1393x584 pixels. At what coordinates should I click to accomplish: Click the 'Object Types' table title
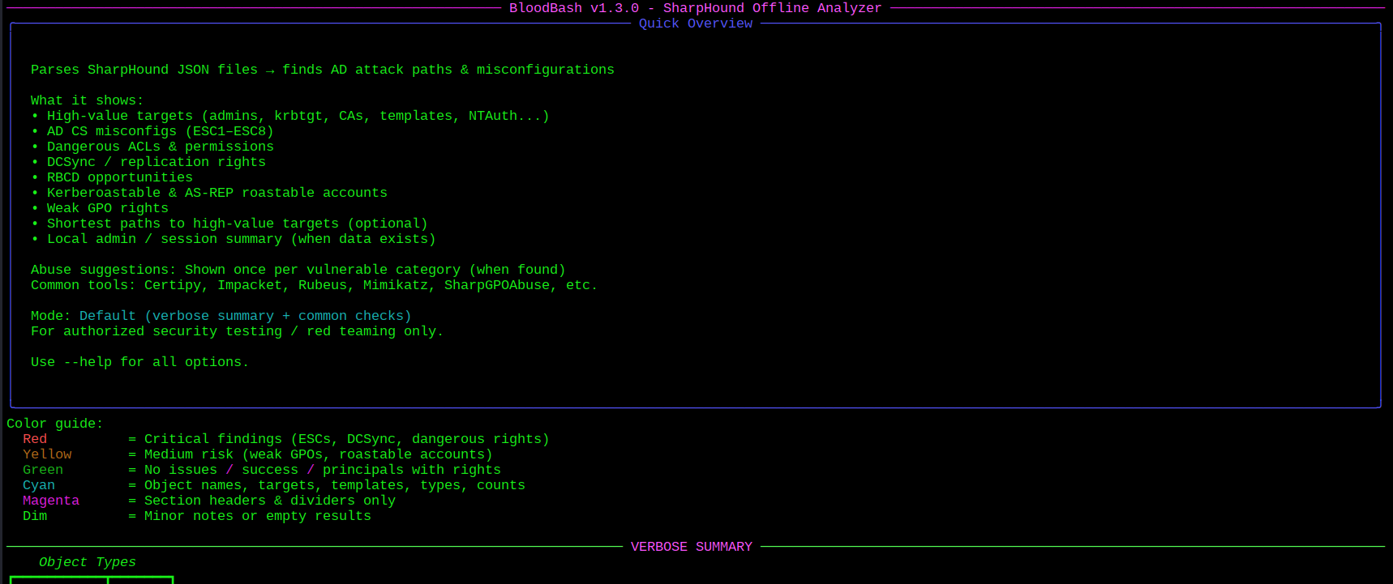(x=88, y=562)
